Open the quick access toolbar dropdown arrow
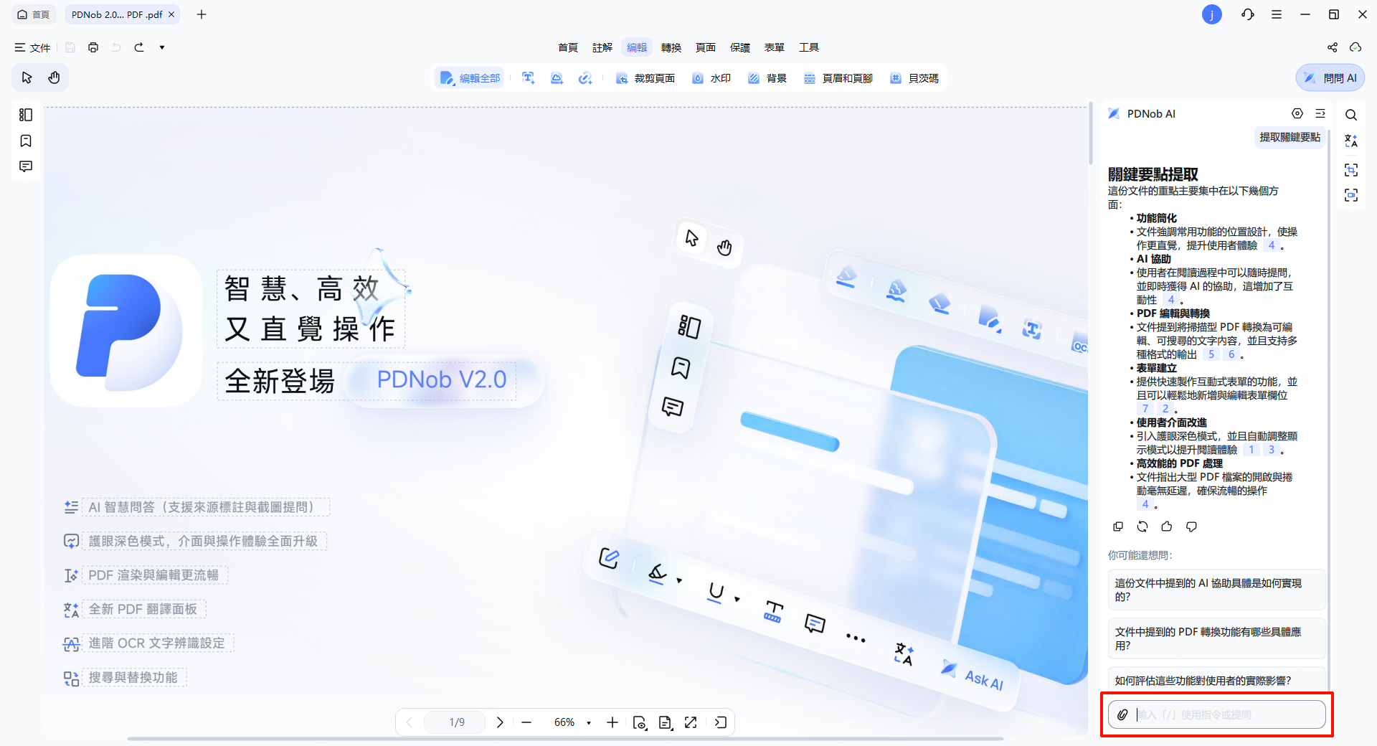This screenshot has width=1377, height=746. point(162,47)
